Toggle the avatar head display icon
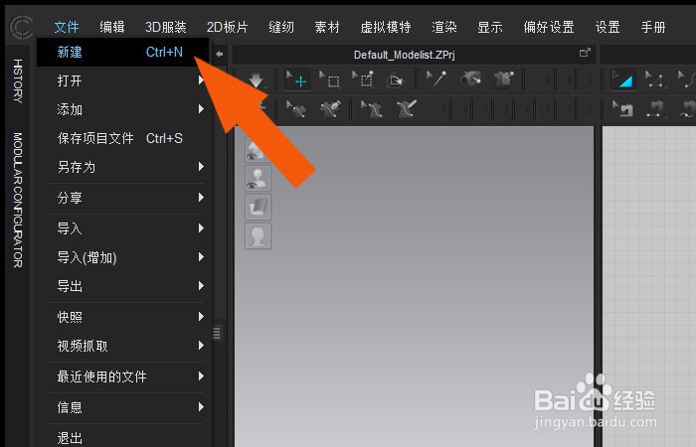696x447 pixels. click(x=258, y=236)
